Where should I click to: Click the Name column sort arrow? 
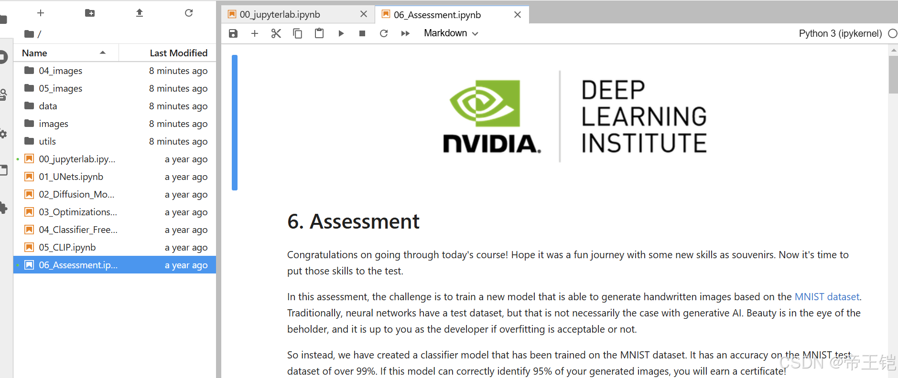point(103,52)
